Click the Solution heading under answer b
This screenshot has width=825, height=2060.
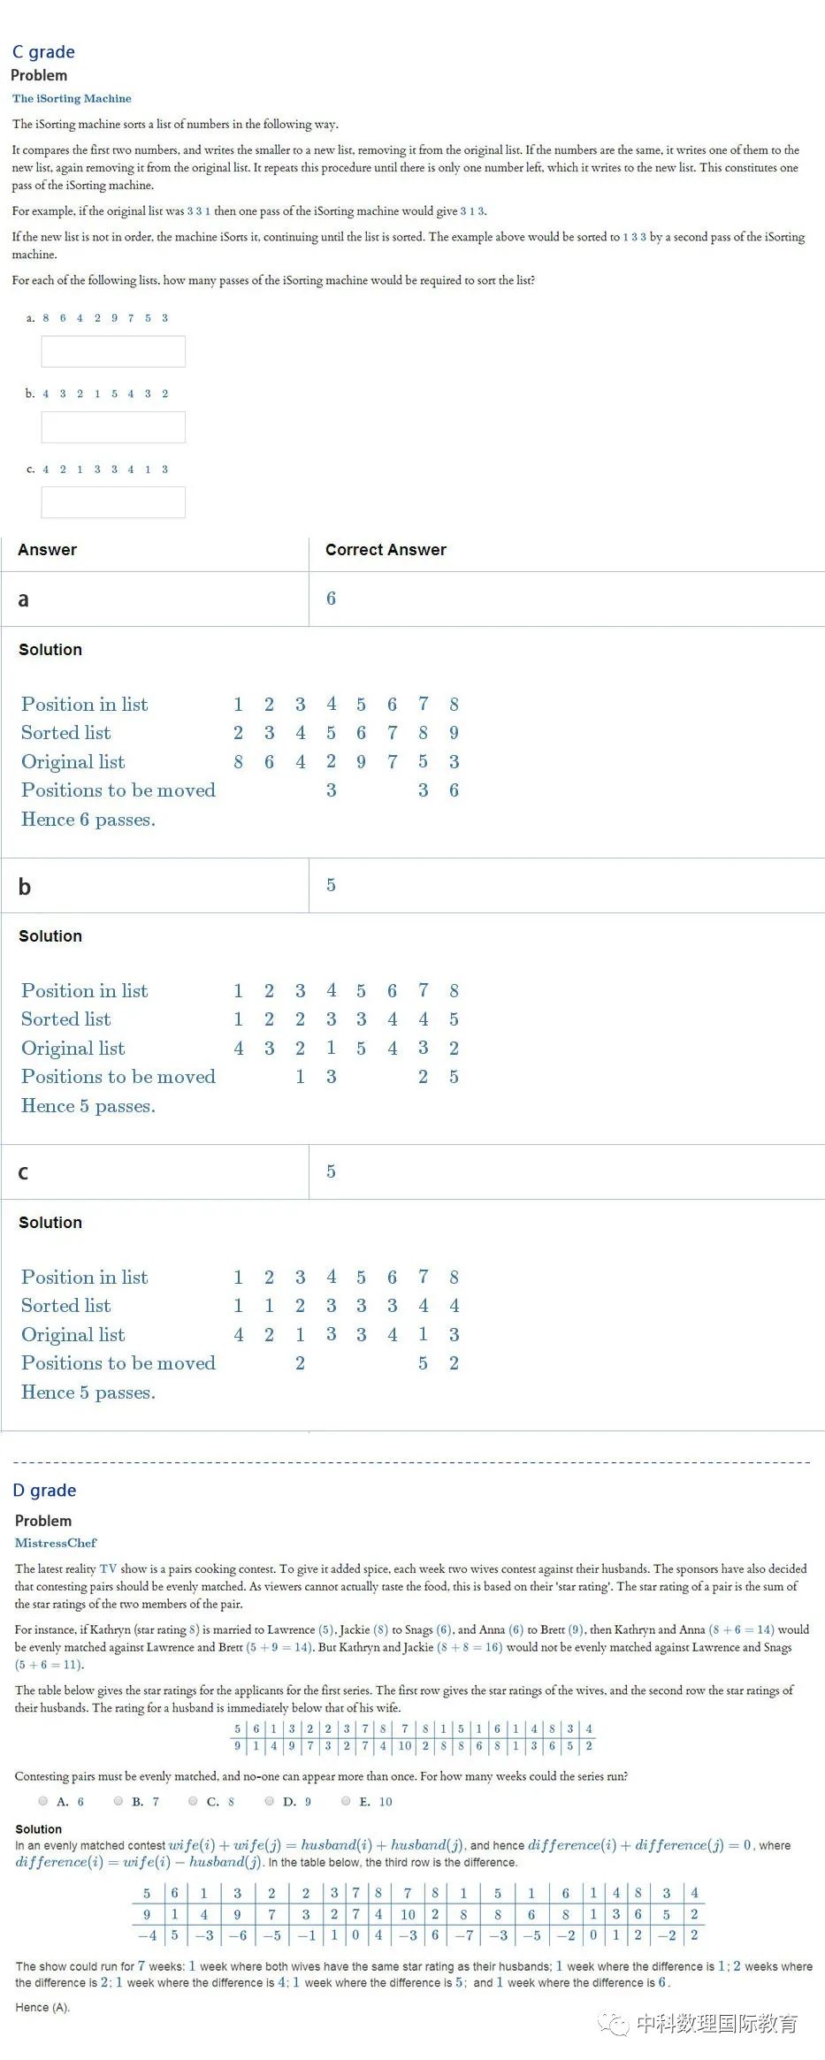(x=50, y=936)
